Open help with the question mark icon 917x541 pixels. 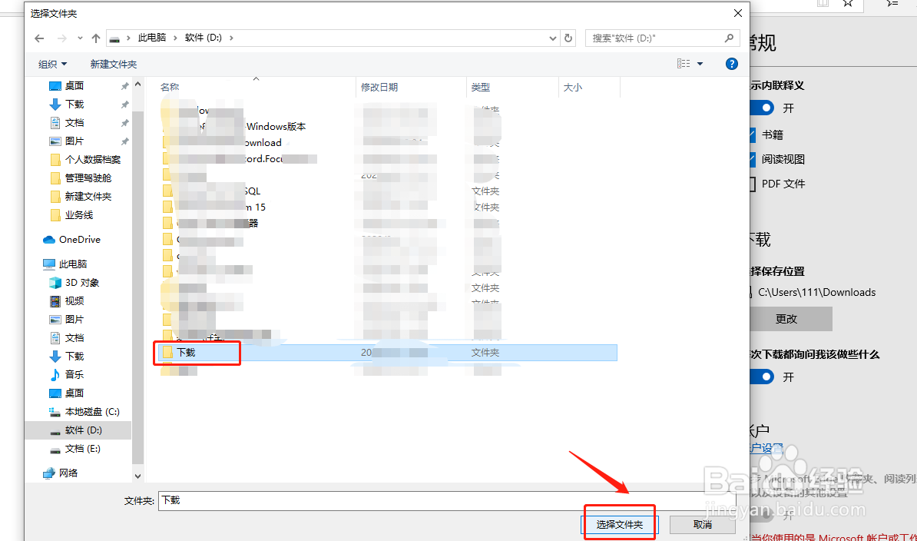pyautogui.click(x=732, y=64)
